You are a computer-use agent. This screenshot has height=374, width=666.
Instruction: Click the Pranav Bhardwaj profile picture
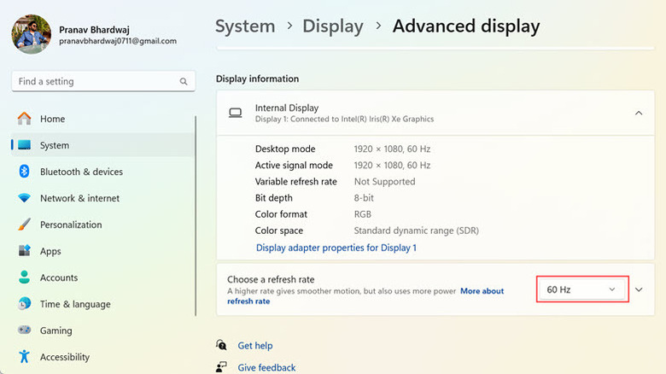pos(31,33)
